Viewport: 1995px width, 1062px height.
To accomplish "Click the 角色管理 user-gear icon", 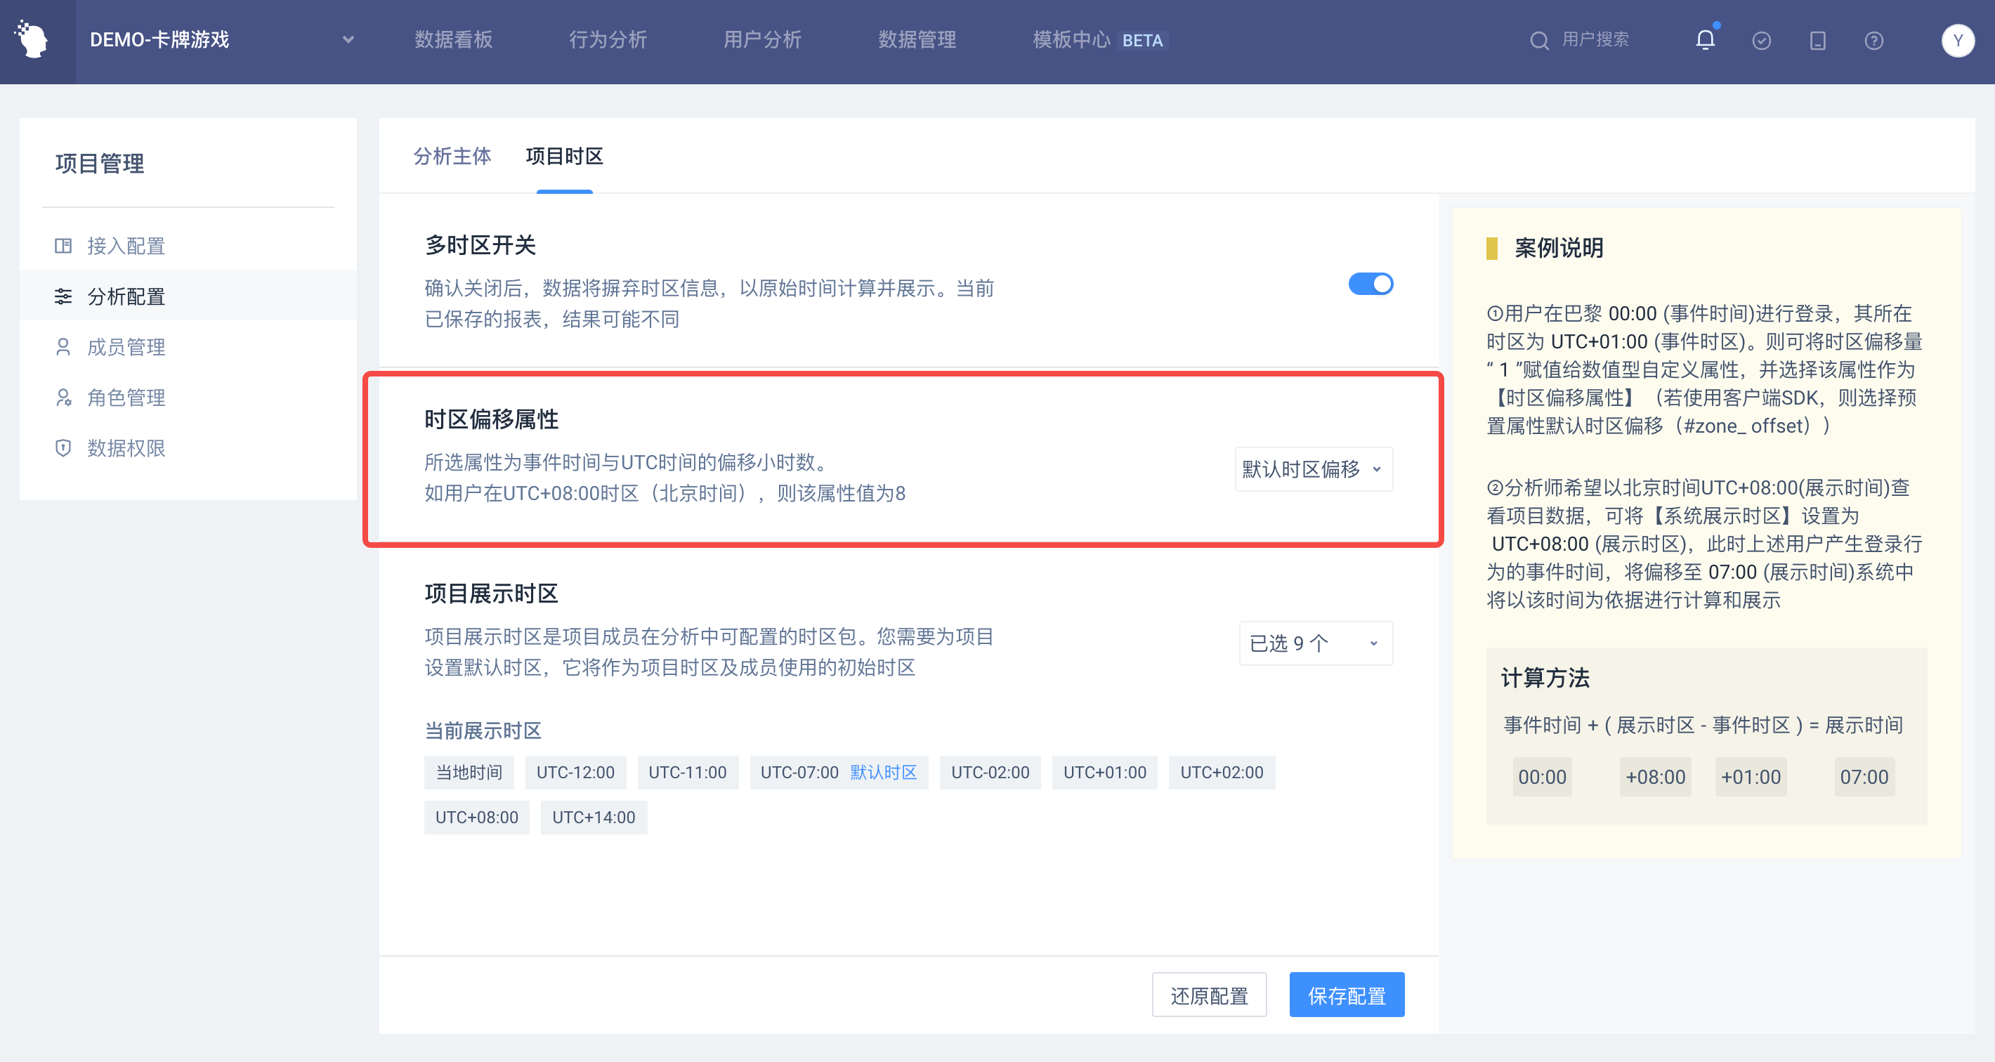I will [63, 397].
